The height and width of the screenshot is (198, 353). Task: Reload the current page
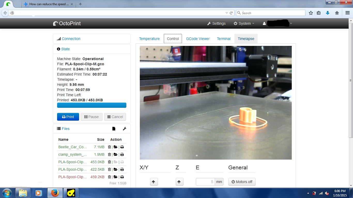point(231,13)
